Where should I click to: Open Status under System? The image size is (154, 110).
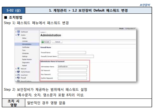pos(24,38)
